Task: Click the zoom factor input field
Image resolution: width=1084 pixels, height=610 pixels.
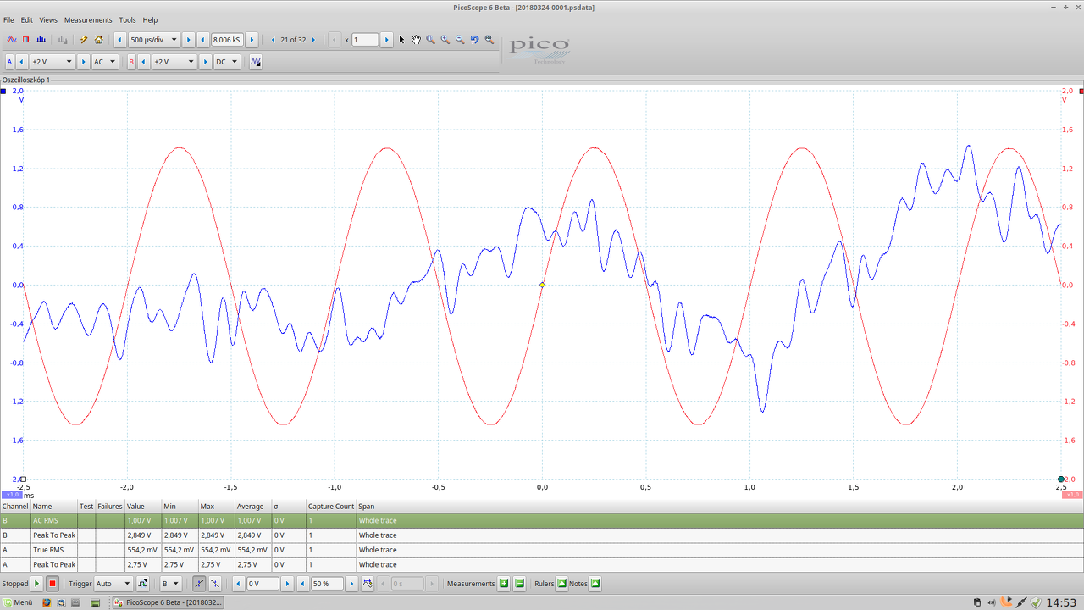Action: [365, 40]
